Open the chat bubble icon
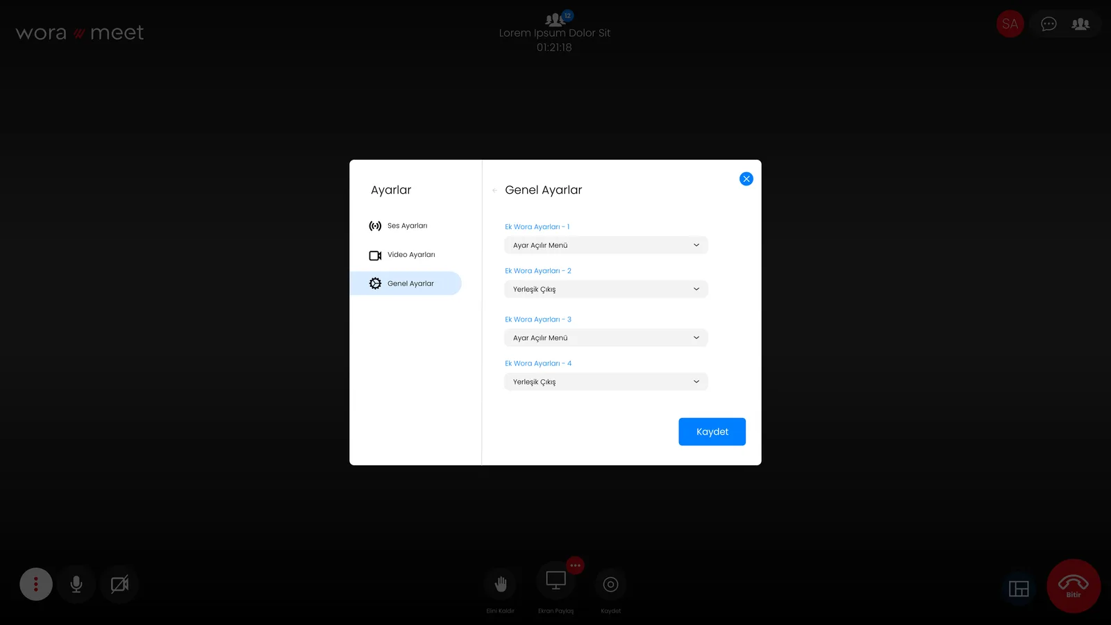Image resolution: width=1111 pixels, height=625 pixels. pos(1049,24)
